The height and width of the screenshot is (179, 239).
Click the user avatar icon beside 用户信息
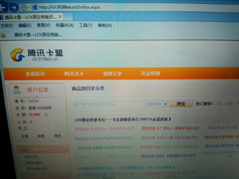click(17, 90)
